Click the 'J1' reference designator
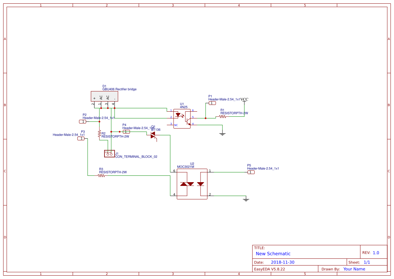The image size is (394, 279). (117, 154)
